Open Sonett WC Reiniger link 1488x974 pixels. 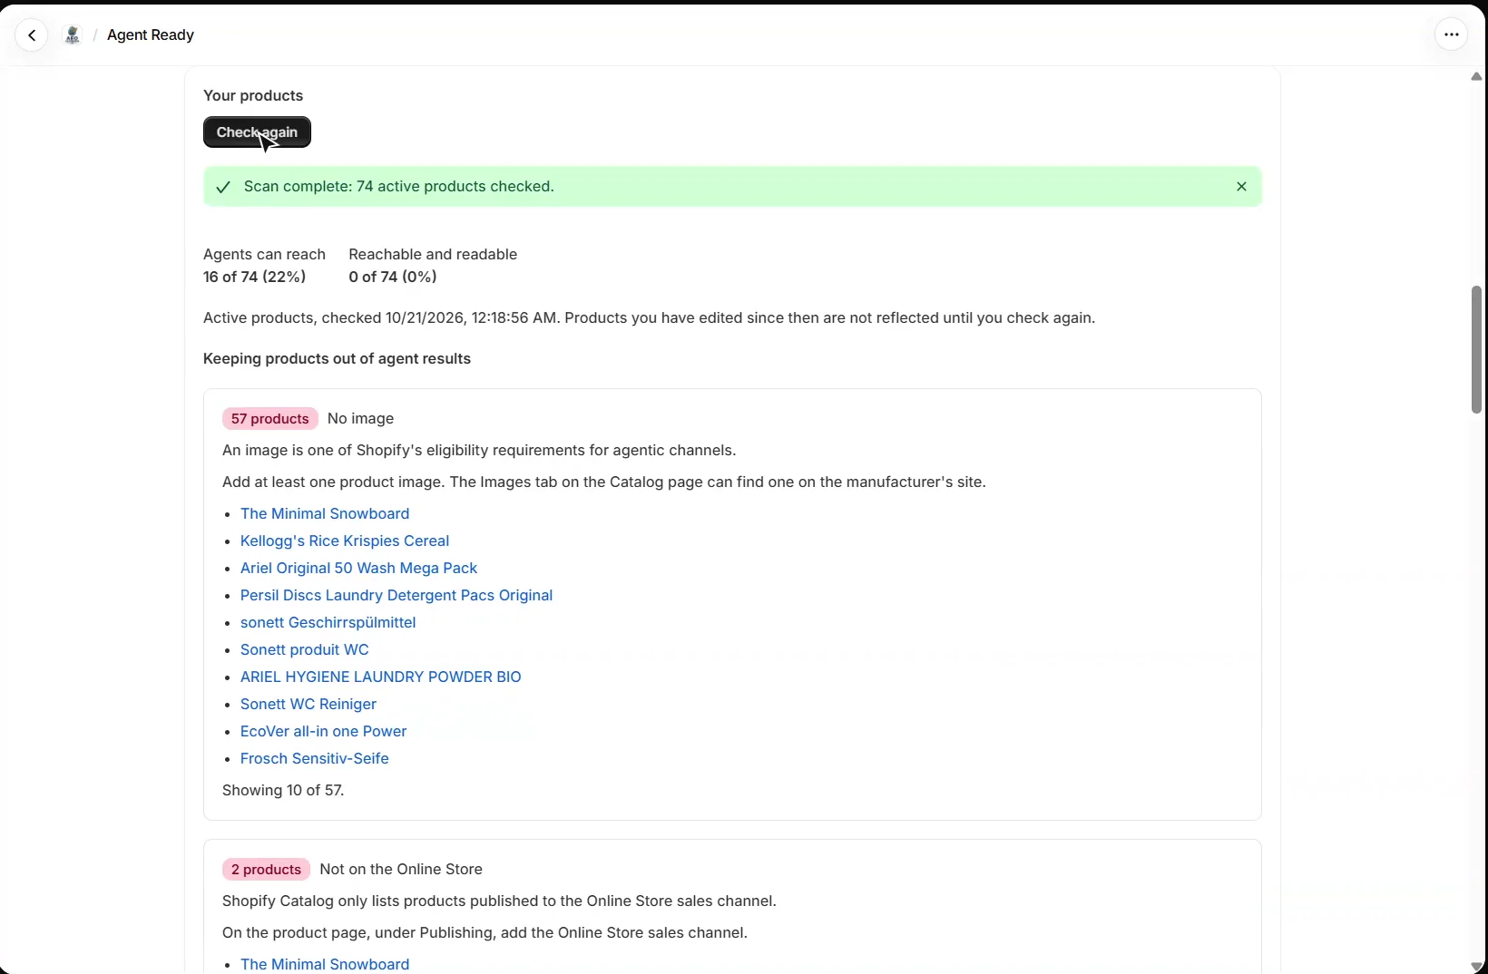(308, 704)
